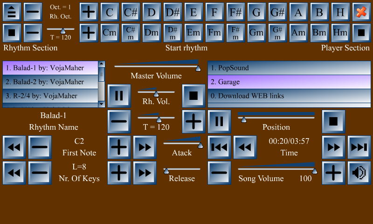Screen dimensions: 373x224
Task: Click the Master Volume slider handle
Action: [x=198, y=69]
